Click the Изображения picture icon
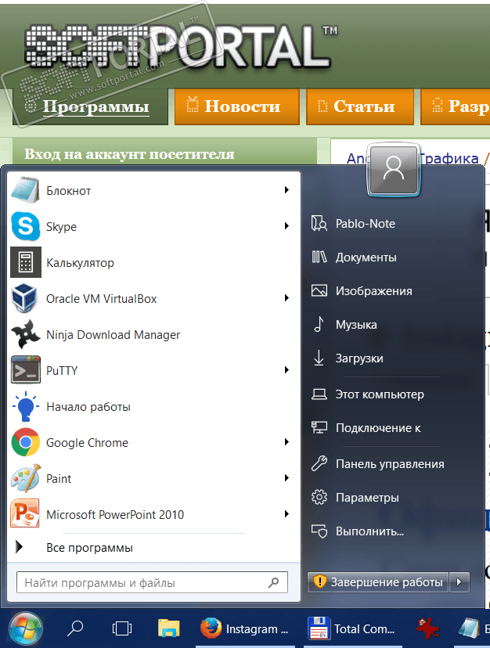490x648 pixels. click(x=319, y=290)
